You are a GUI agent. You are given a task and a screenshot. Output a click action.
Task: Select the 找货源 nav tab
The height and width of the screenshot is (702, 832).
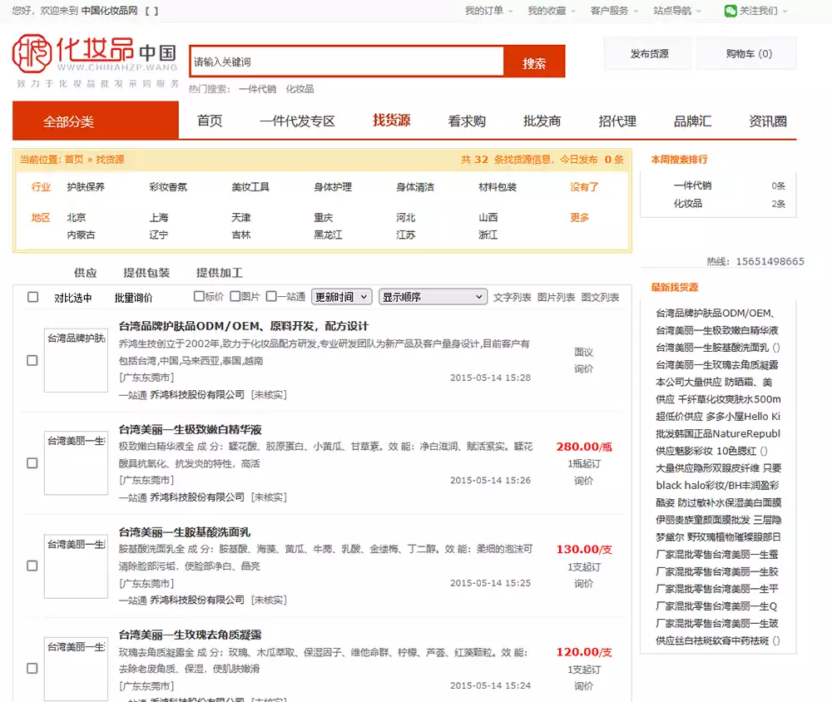(392, 121)
